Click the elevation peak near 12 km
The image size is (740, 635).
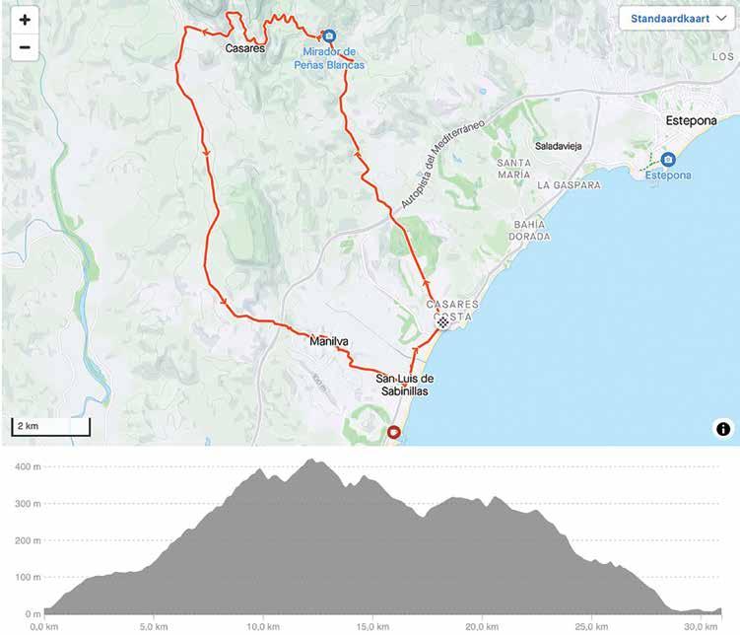311,459
